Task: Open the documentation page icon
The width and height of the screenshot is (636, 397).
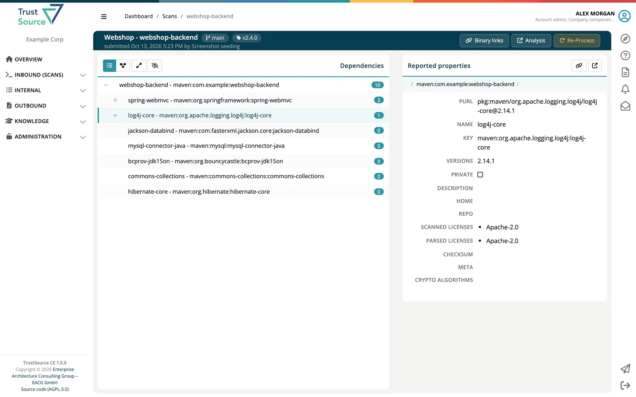Action: [x=625, y=72]
